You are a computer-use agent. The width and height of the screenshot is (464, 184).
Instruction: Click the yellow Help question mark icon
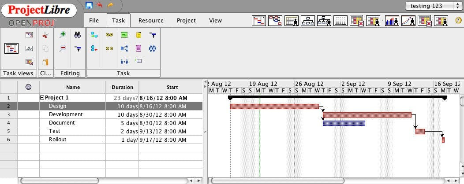point(458,20)
